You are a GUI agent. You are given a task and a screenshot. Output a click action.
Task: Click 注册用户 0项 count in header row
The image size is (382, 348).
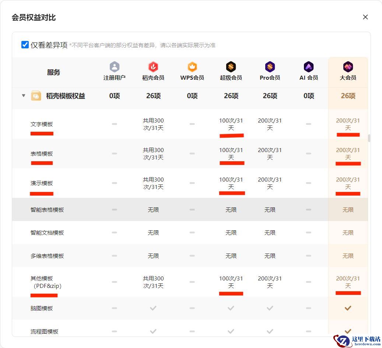click(x=115, y=96)
